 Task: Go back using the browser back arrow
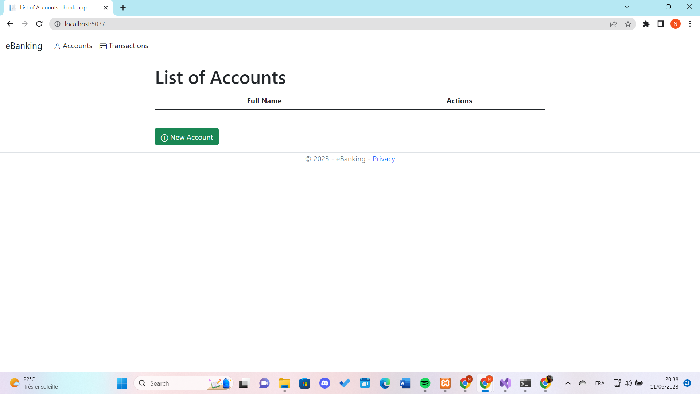pos(10,24)
